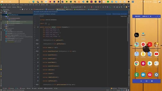Screen dimensions: 162x91
Task: Open Edge browser from taskbar
Action: [34, 2]
